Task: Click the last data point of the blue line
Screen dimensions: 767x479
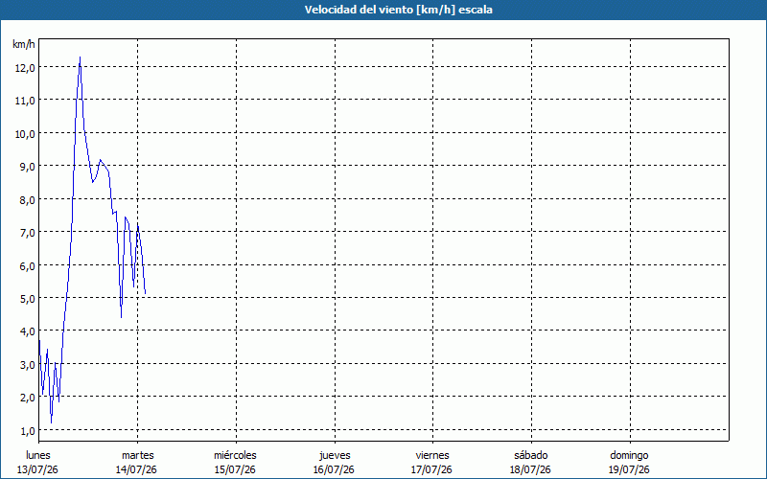Action: tap(146, 293)
